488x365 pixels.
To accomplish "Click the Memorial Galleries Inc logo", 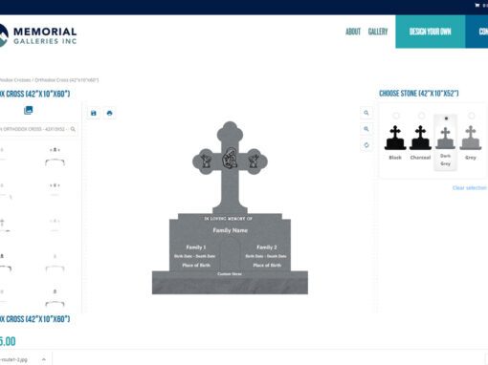I will (37, 35).
